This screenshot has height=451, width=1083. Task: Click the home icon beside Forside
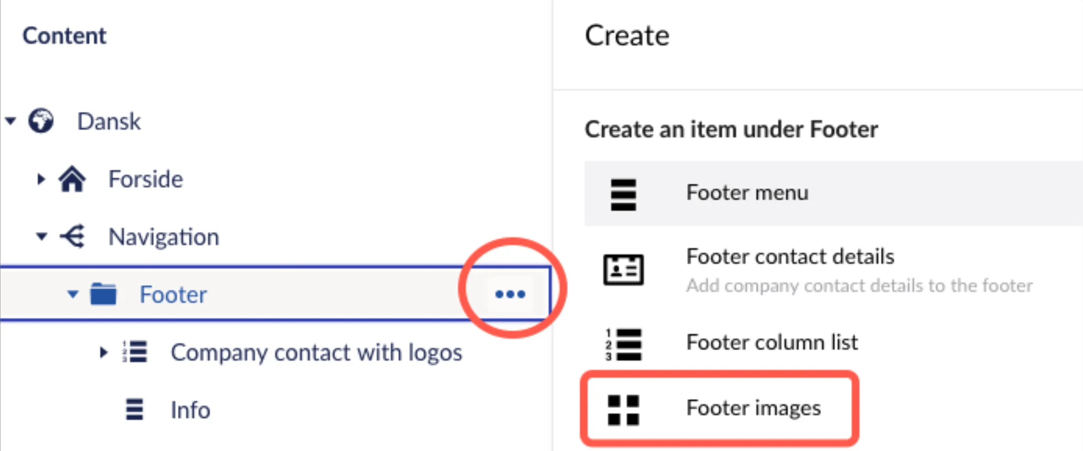(x=72, y=179)
